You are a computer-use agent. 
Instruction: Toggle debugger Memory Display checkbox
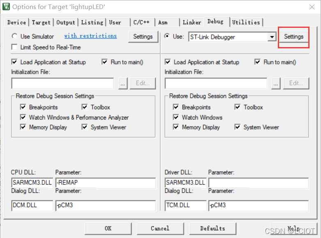[x=176, y=127]
